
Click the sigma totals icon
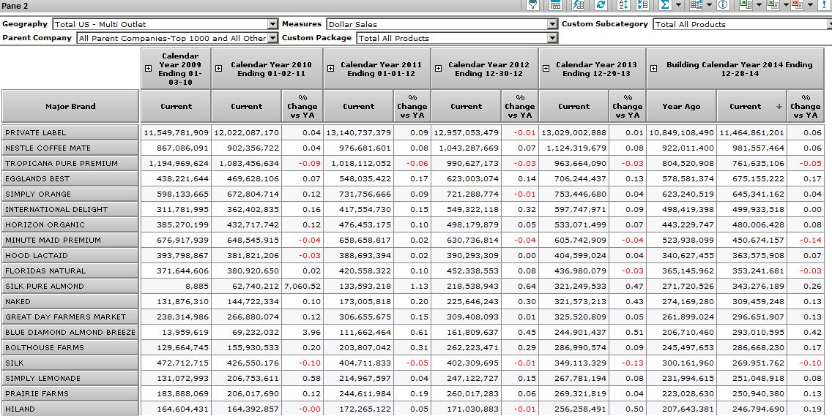point(665,5)
